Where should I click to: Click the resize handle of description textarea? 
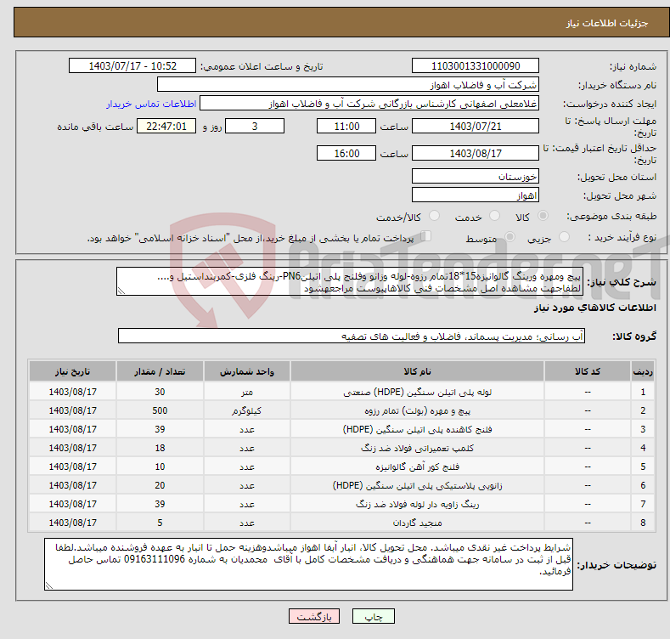click(x=121, y=291)
